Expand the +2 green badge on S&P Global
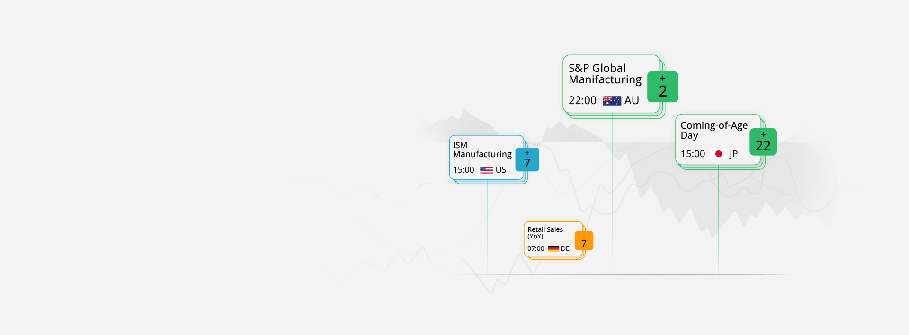The width and height of the screenshot is (909, 335). [663, 87]
